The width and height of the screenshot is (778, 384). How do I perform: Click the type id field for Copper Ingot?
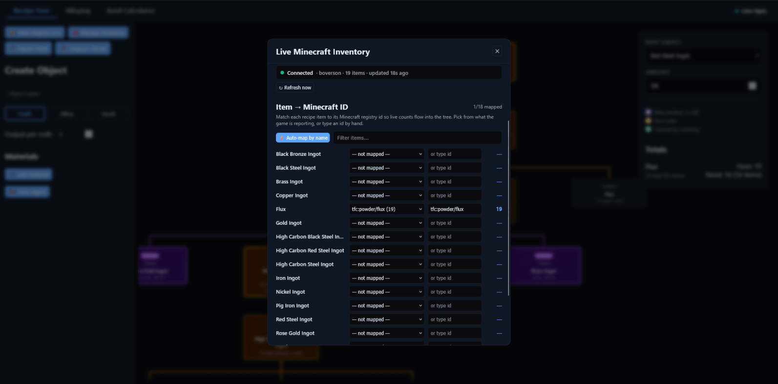[x=455, y=195]
